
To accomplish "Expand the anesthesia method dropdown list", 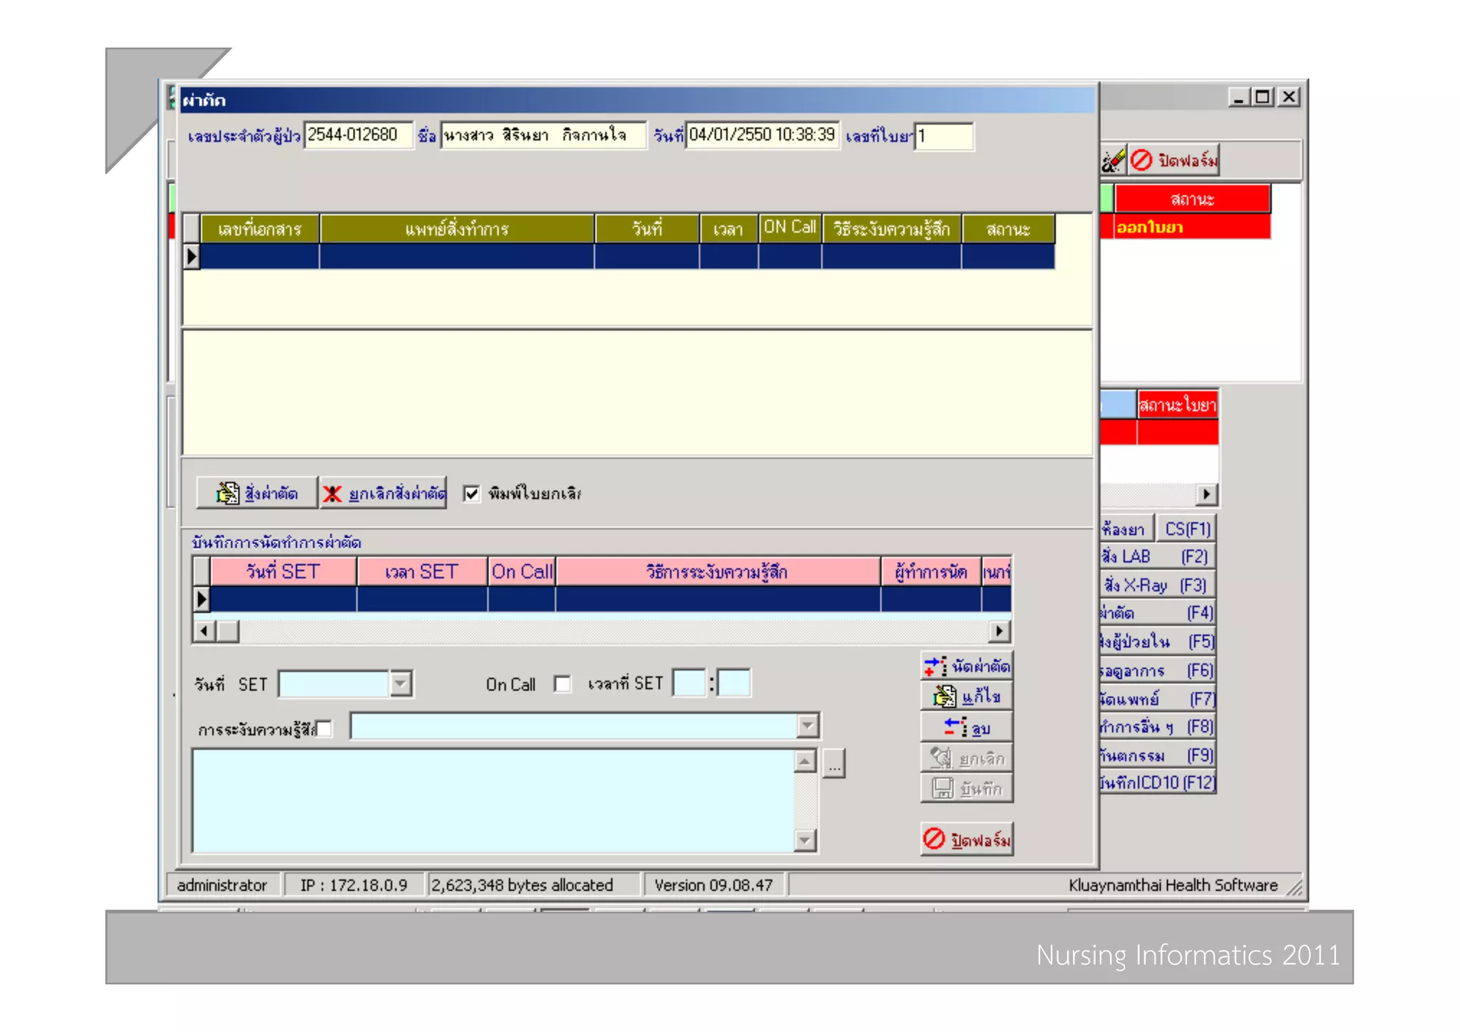I will coord(807,726).
